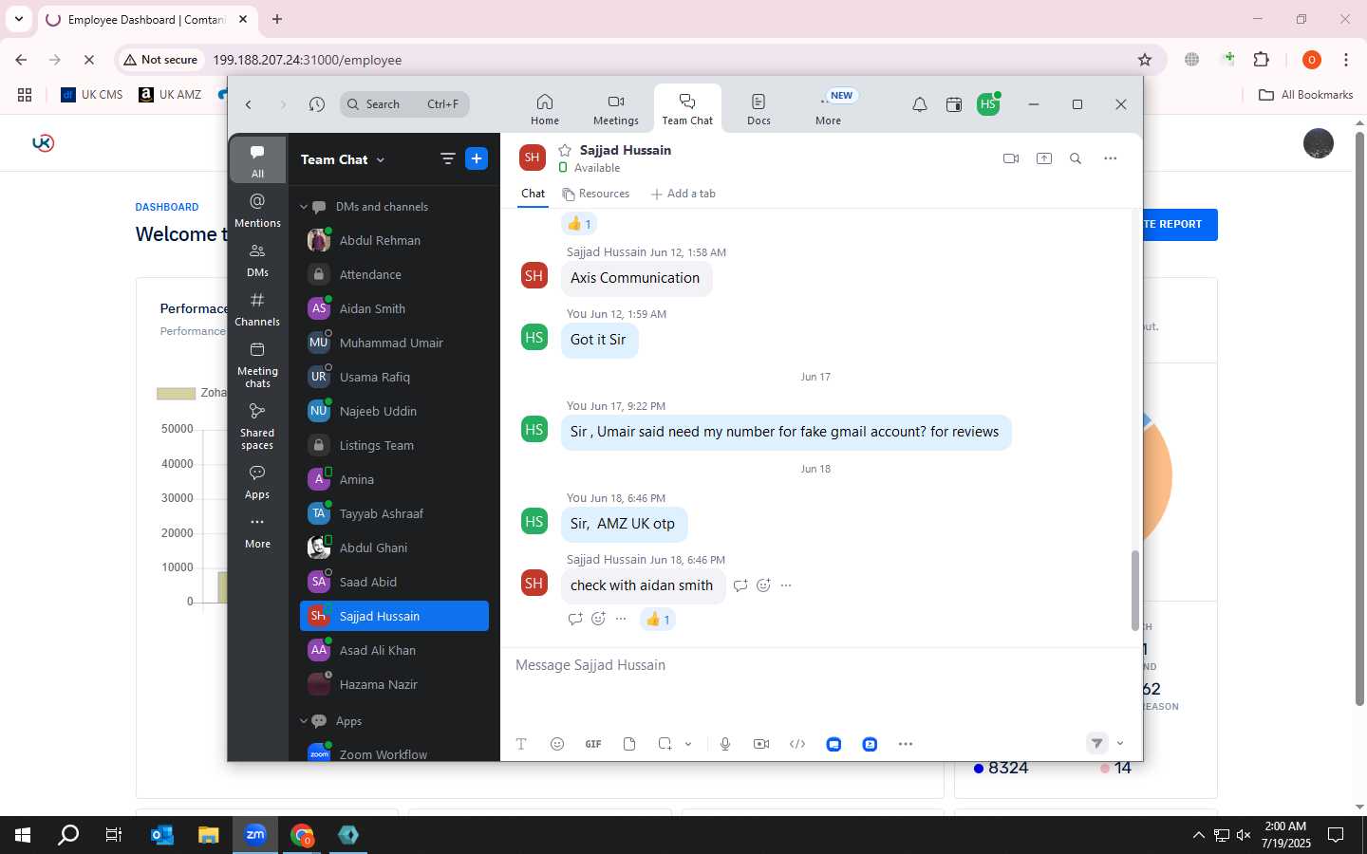Reply to 'check with aidan smith' message
This screenshot has height=854, width=1367.
[x=740, y=585]
